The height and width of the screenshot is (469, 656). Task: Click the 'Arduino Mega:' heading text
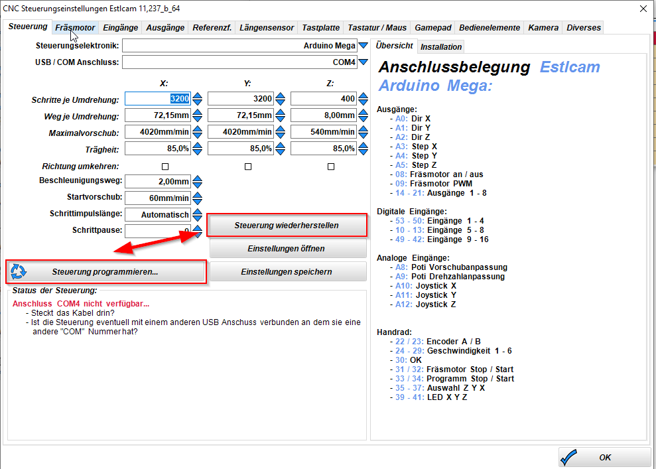(x=436, y=86)
